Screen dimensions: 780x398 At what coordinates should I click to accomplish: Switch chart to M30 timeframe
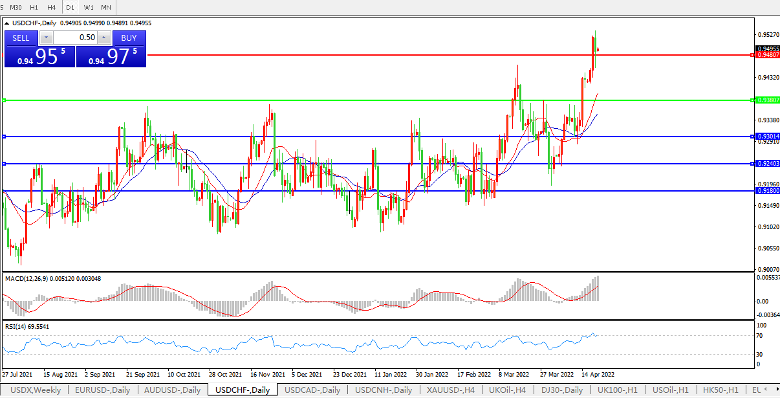coord(17,7)
